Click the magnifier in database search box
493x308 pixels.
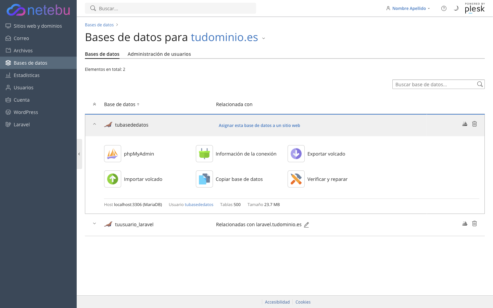pyautogui.click(x=480, y=84)
